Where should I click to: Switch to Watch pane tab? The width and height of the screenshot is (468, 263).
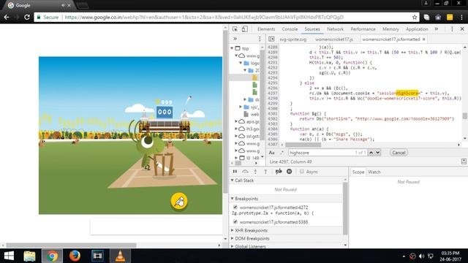pos(374,172)
